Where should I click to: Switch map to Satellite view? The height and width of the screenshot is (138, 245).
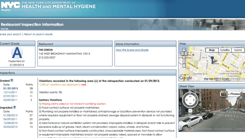[x=225, y=50]
